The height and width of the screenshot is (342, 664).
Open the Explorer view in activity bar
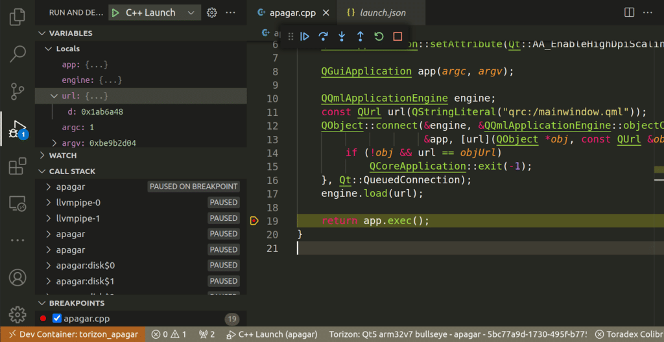pyautogui.click(x=18, y=17)
